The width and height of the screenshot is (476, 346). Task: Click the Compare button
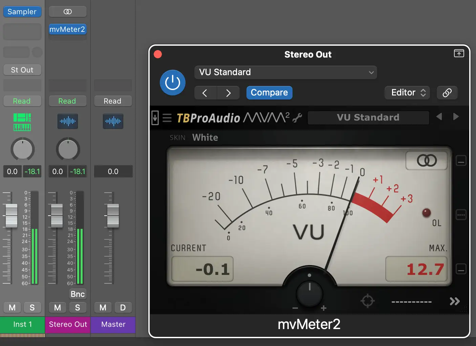point(269,93)
